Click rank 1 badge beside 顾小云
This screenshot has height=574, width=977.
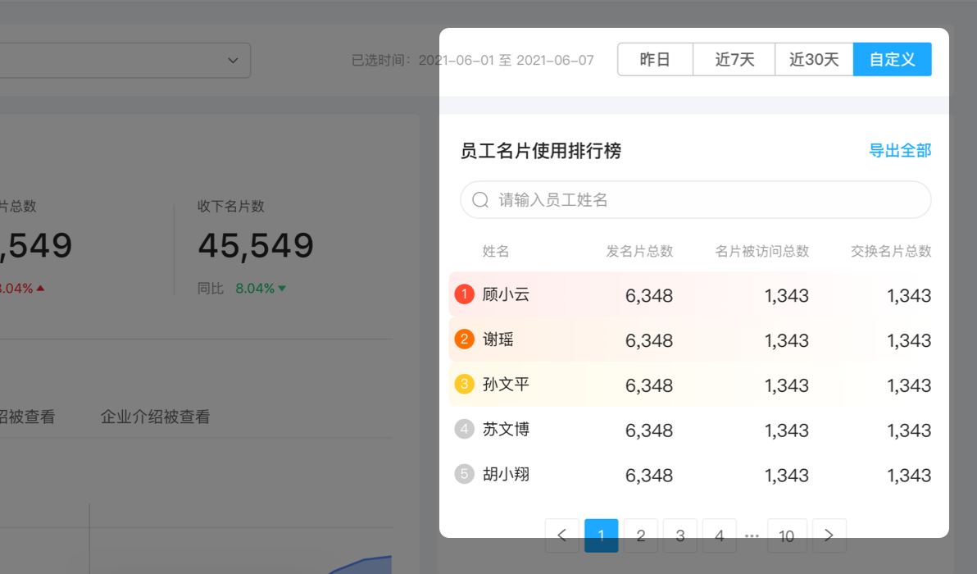click(464, 294)
